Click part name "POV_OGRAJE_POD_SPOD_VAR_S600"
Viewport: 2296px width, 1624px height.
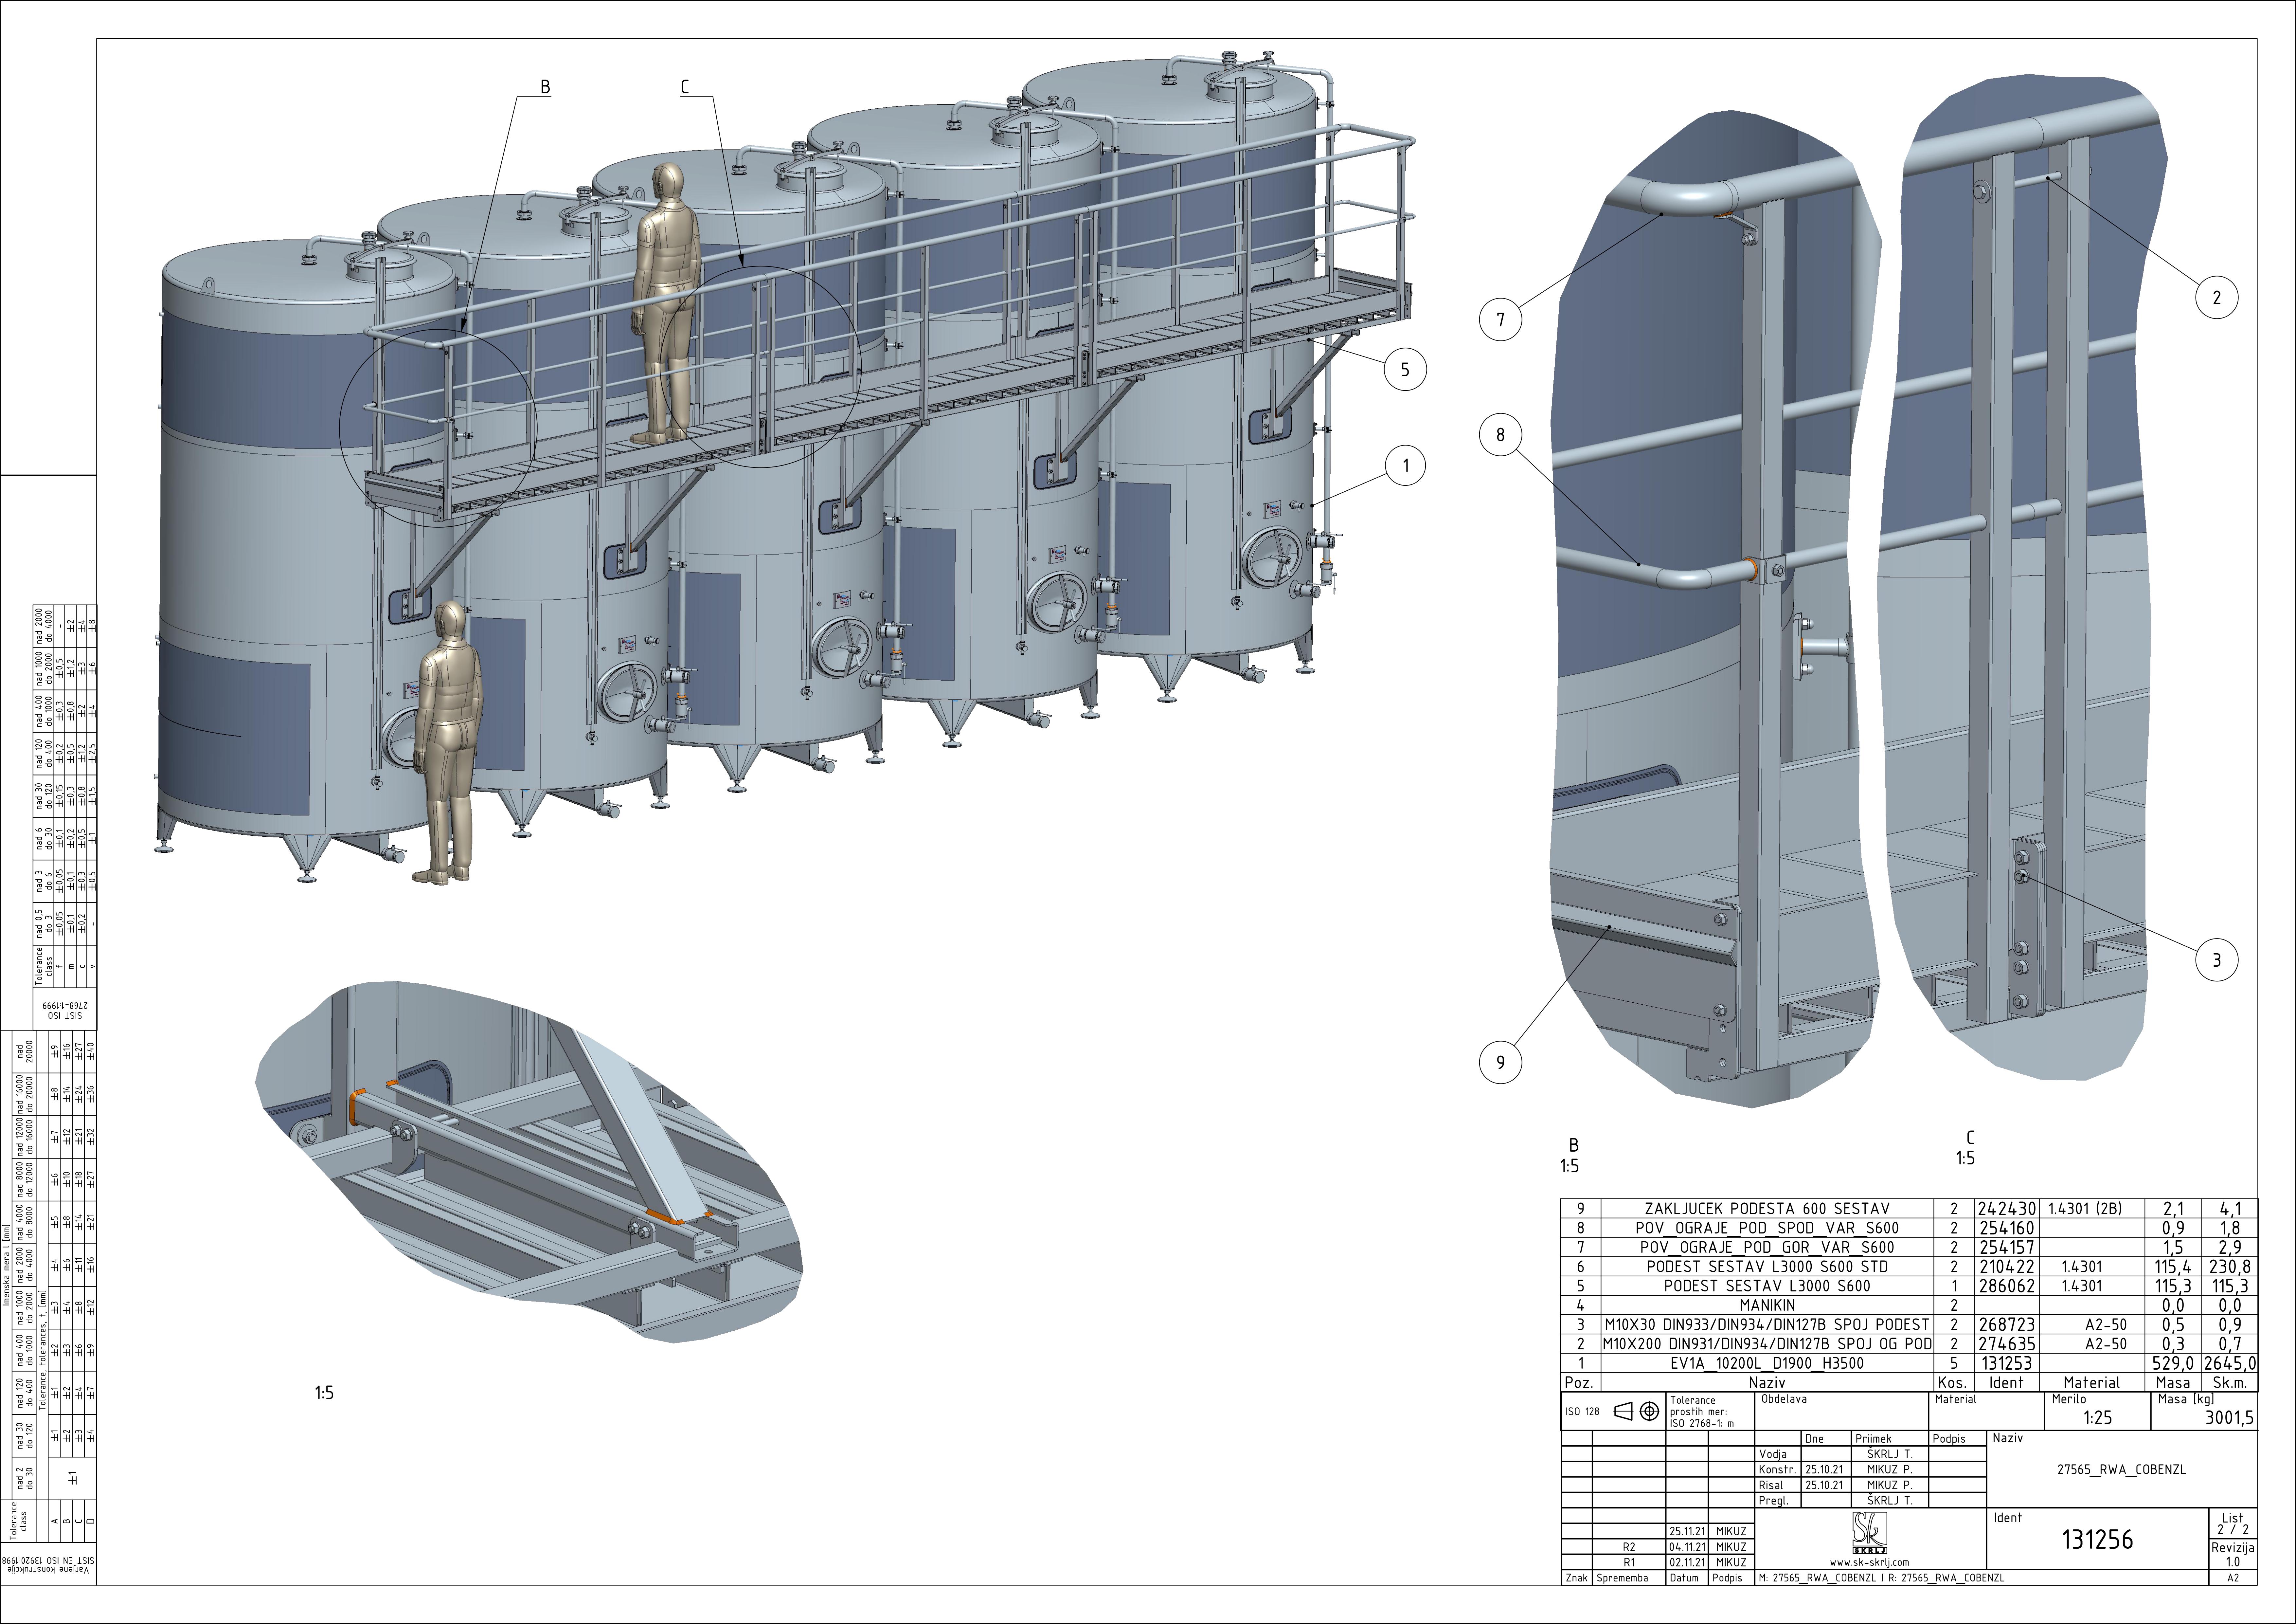(1767, 1228)
